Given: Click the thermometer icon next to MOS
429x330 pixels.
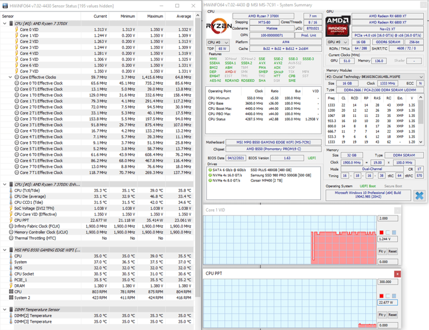Looking at the screenshot, I should (11, 268).
